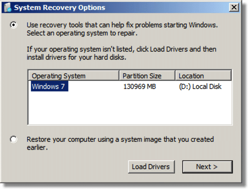Viewport: 248px width, 189px height.
Task: Select the 'Use recovery tools' radio button
Action: (13, 25)
